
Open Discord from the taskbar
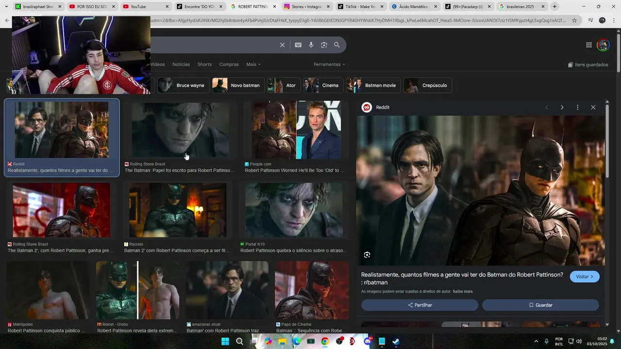[368, 341]
